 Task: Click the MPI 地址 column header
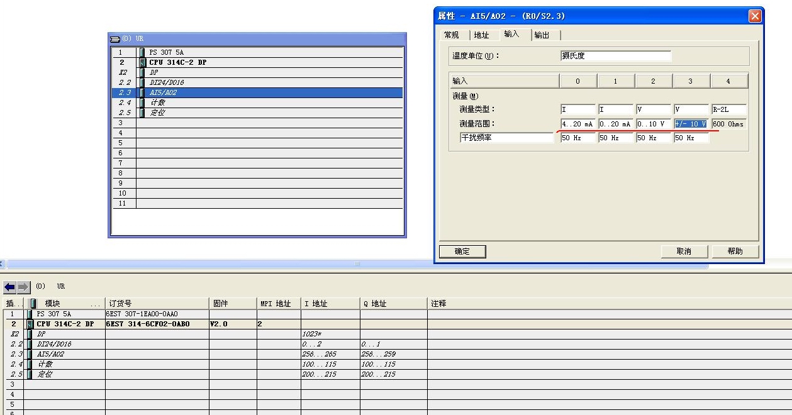coord(279,303)
